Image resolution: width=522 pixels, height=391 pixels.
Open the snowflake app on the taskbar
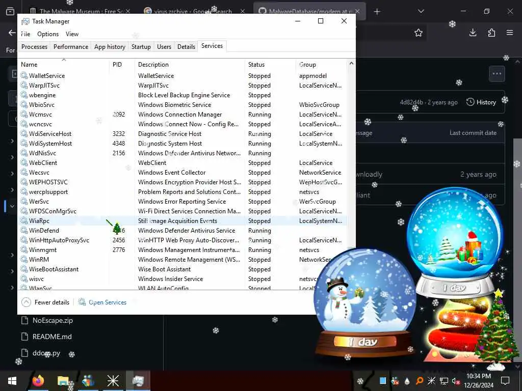click(113, 381)
